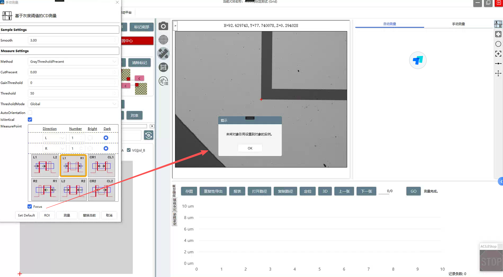Click the refresh rotate icon button
This screenshot has width=503, height=277.
tap(148, 135)
